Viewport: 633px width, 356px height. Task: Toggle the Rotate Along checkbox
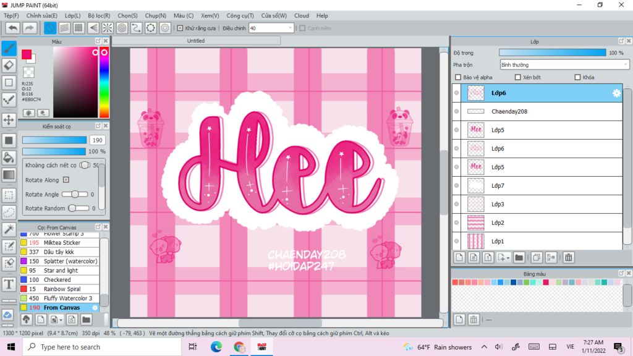click(66, 180)
